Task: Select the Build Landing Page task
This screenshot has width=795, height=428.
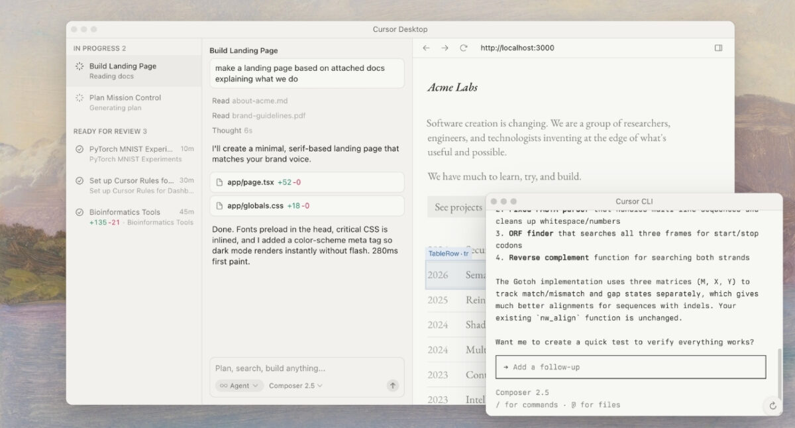Action: coord(134,71)
